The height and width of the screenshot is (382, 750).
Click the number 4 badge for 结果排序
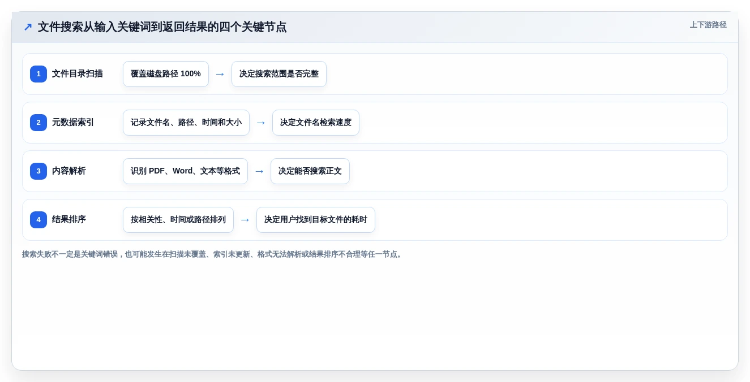pos(38,220)
